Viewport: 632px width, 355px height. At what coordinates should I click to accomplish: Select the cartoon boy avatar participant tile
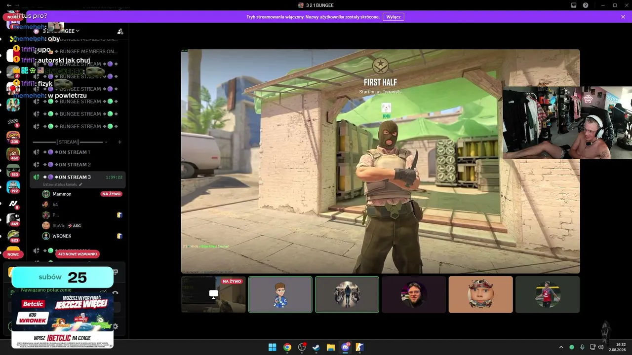(x=280, y=294)
